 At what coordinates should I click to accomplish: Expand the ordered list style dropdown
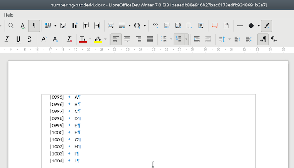click(186, 39)
